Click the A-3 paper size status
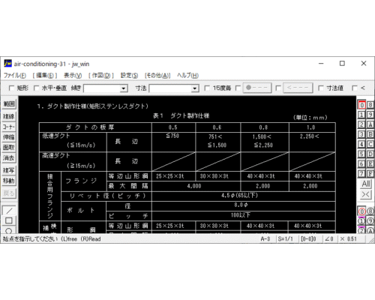 (x=265, y=239)
